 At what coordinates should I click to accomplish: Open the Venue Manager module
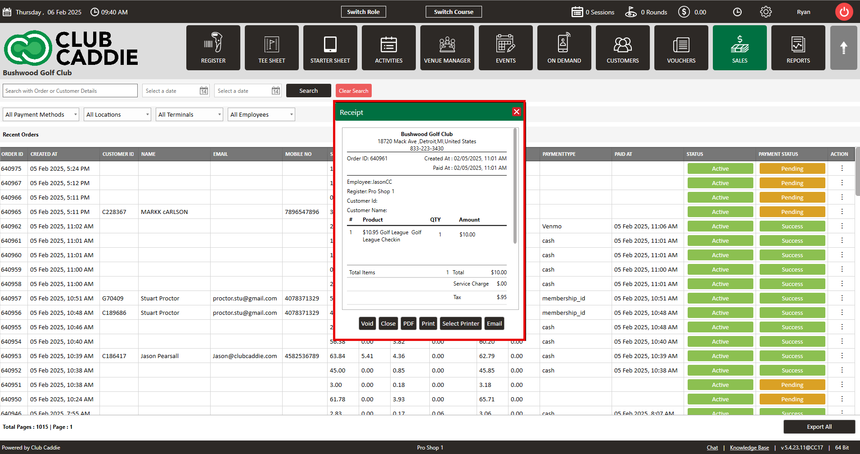point(447,48)
